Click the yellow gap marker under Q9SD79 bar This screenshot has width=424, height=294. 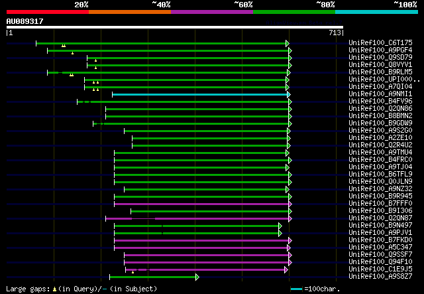(x=95, y=60)
